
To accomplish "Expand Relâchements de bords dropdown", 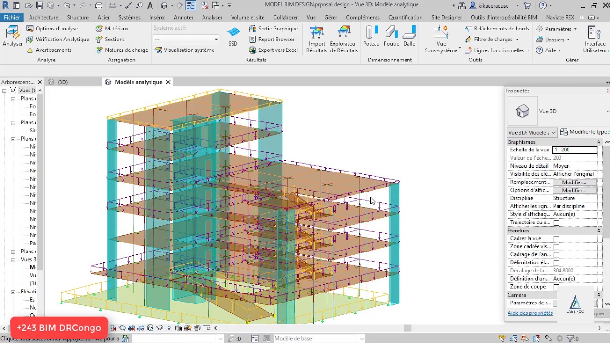I will click(x=497, y=29).
